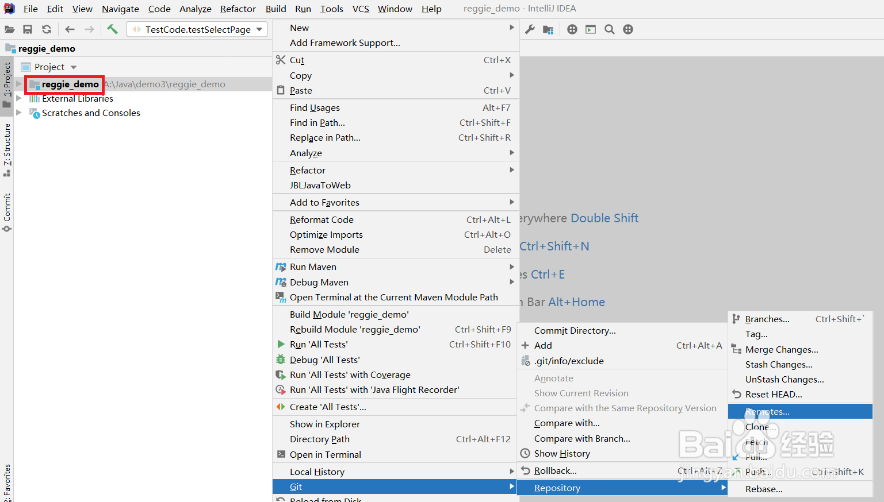Click the terminal-style toolbar icon with green arrow
Viewport: 884px width, 502px height.
tap(591, 29)
